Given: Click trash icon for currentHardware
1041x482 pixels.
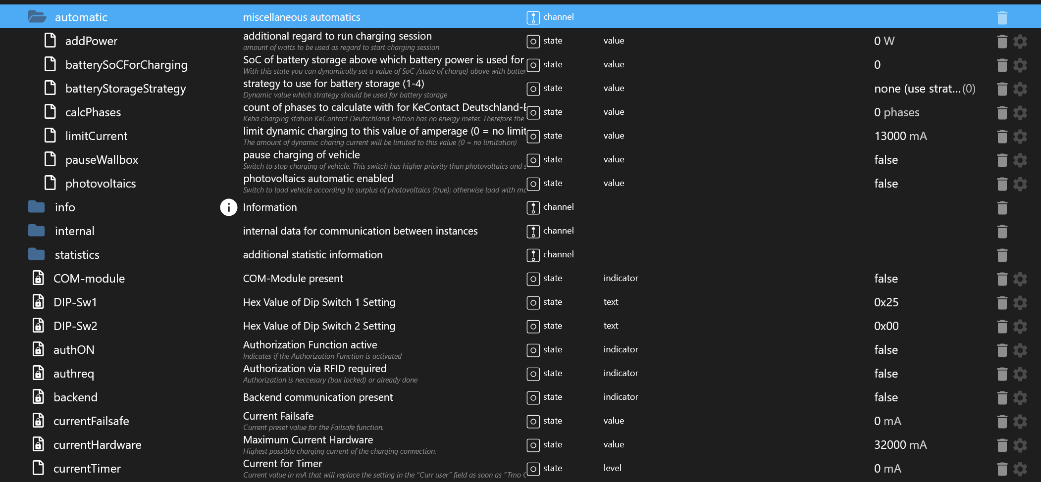Looking at the screenshot, I should pyautogui.click(x=1002, y=445).
